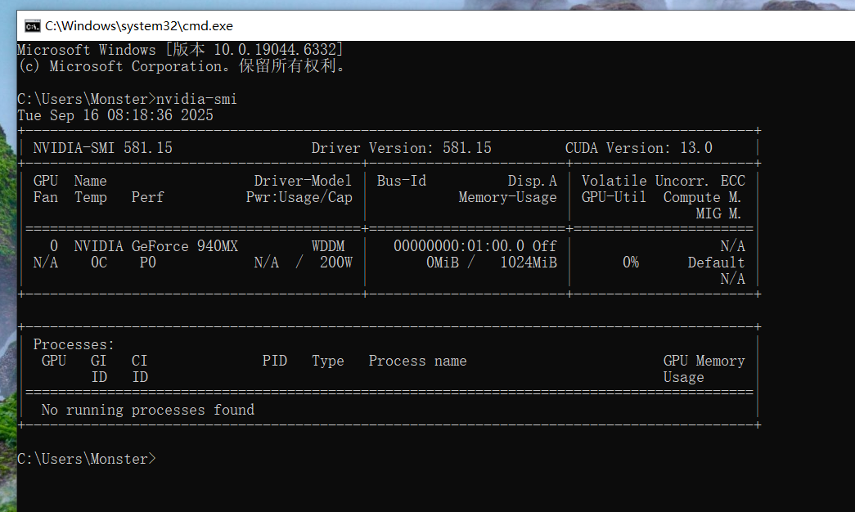The image size is (855, 512).
Task: Click the 200W power cap value
Action: pos(335,263)
